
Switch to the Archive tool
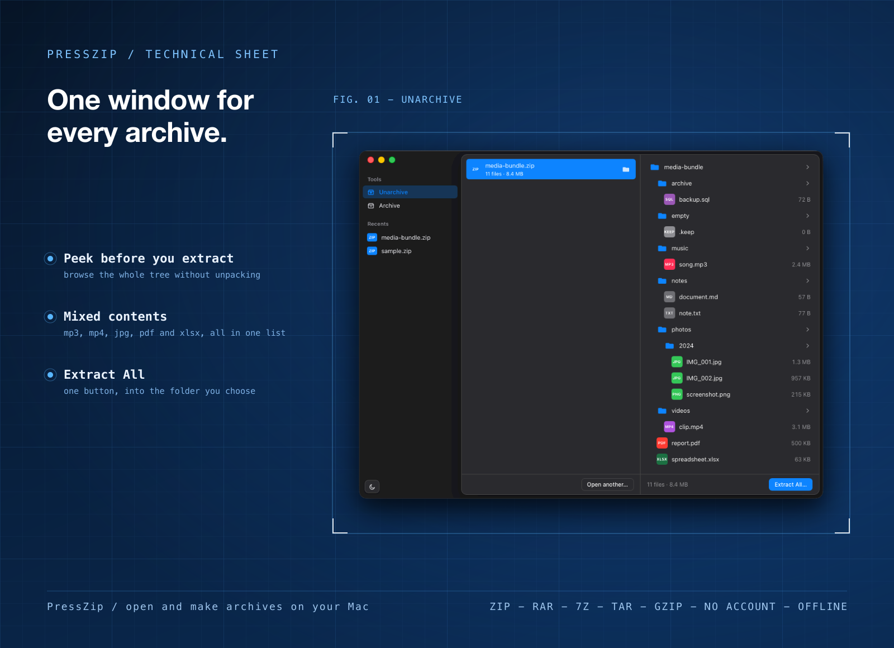410,206
